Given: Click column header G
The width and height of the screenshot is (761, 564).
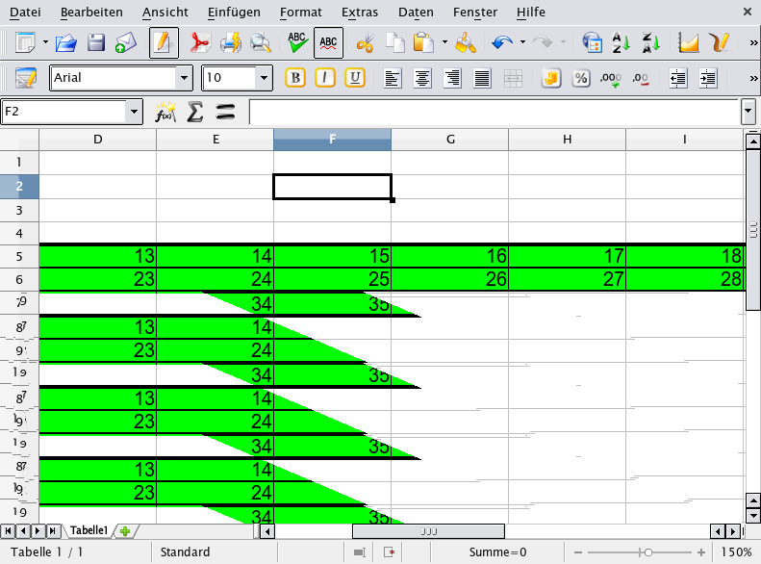Looking at the screenshot, I should pyautogui.click(x=450, y=140).
